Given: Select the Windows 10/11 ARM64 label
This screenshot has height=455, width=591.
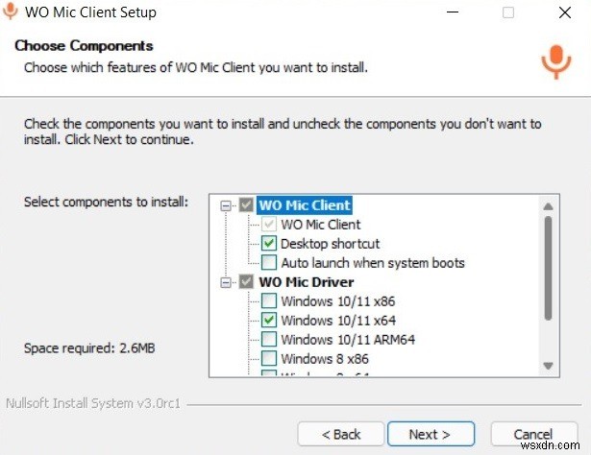Looking at the screenshot, I should 348,340.
